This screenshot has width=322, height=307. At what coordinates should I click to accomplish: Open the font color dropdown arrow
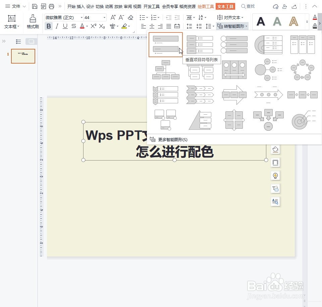[x=87, y=26]
